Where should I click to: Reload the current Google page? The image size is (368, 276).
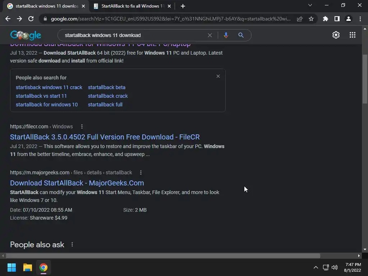31,19
